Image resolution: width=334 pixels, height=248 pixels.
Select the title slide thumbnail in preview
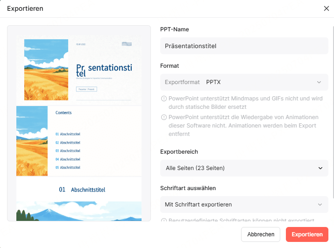coord(79,71)
